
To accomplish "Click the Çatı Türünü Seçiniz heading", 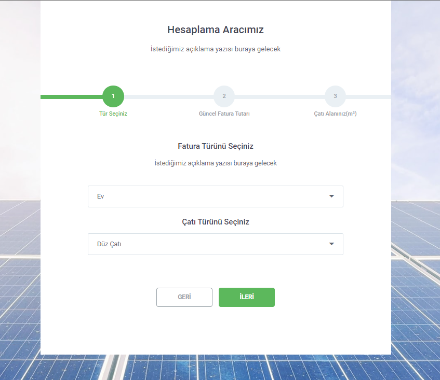I will (215, 222).
